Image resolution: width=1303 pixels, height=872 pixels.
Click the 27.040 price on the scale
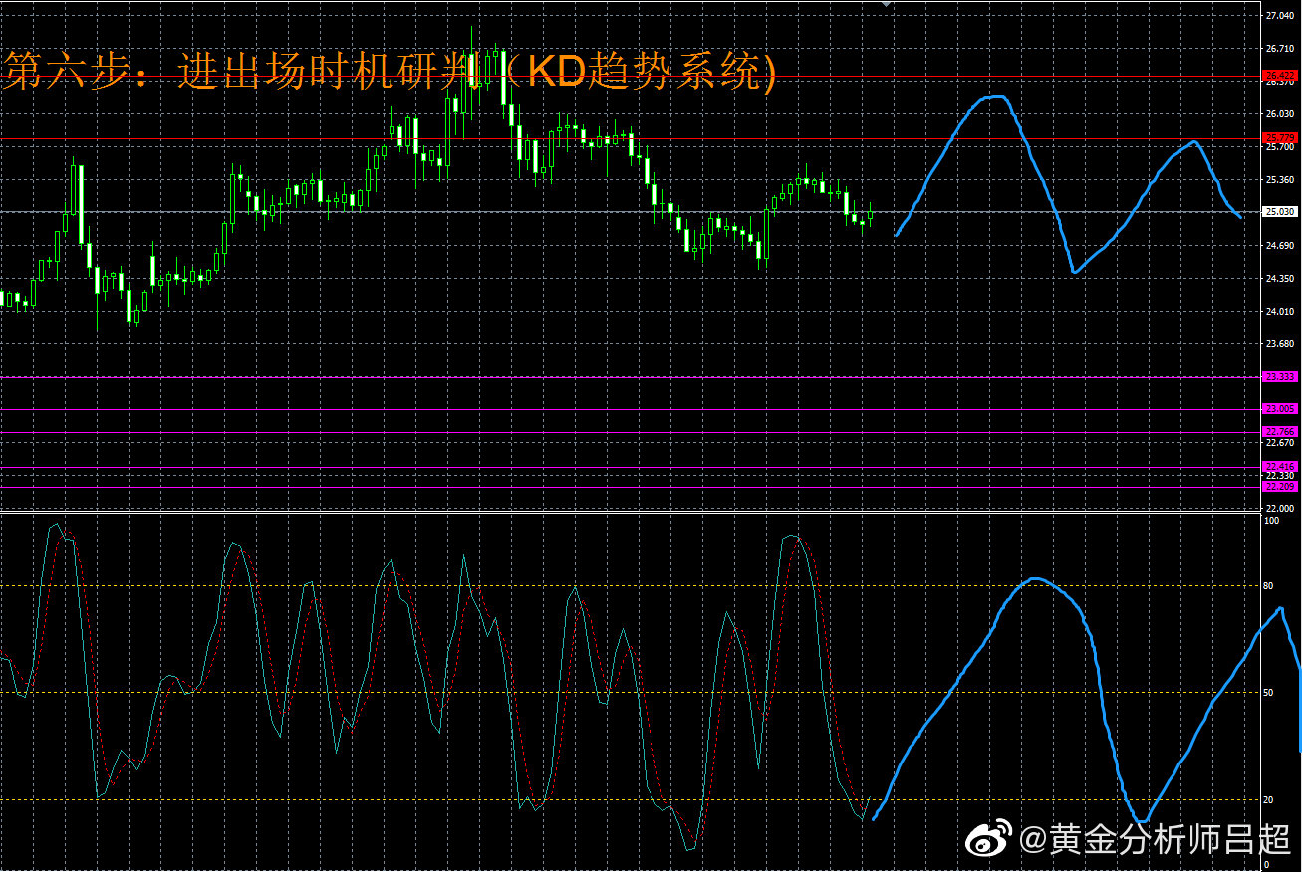pyautogui.click(x=1278, y=16)
